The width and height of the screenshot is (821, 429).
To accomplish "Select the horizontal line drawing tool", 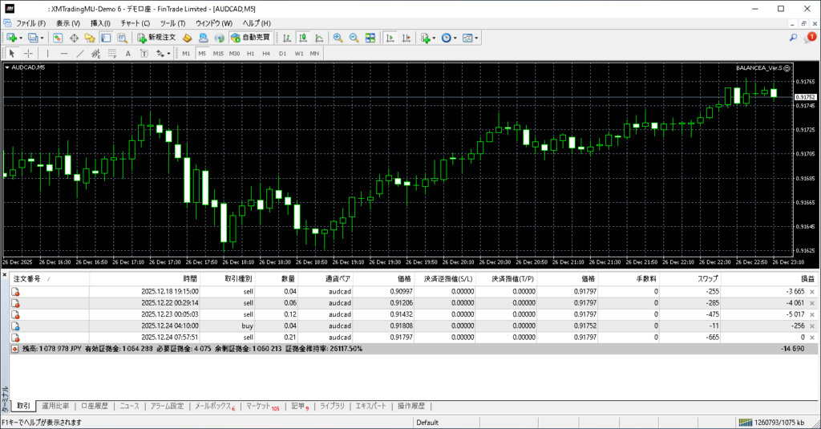I will coord(63,54).
